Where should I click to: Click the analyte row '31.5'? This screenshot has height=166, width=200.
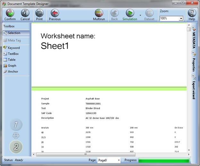click(x=43, y=137)
